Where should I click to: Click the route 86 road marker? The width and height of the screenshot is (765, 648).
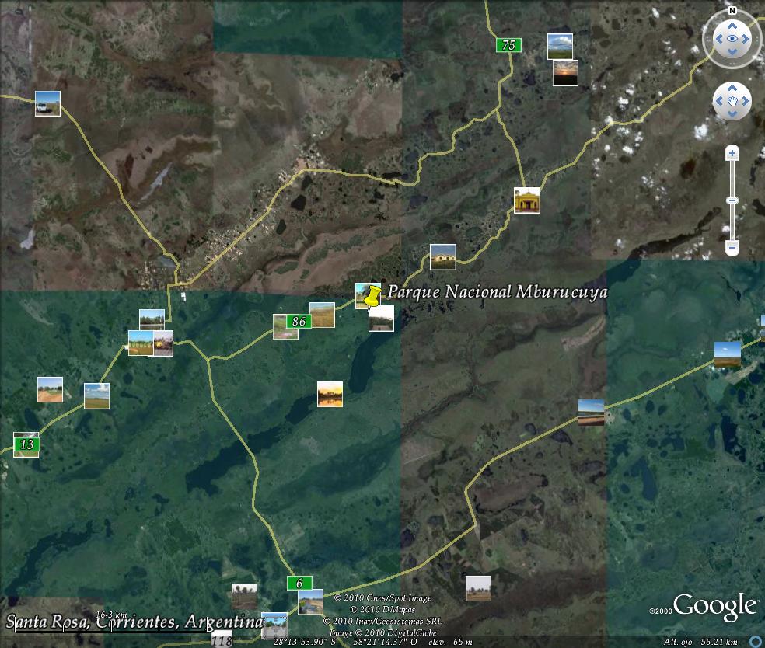(x=299, y=321)
